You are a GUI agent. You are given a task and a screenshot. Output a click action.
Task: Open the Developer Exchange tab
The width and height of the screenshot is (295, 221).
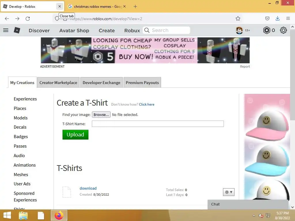pyautogui.click(x=101, y=83)
